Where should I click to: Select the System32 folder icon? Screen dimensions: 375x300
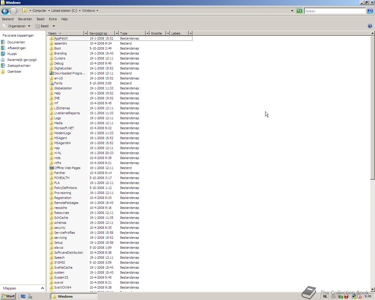coord(51,277)
